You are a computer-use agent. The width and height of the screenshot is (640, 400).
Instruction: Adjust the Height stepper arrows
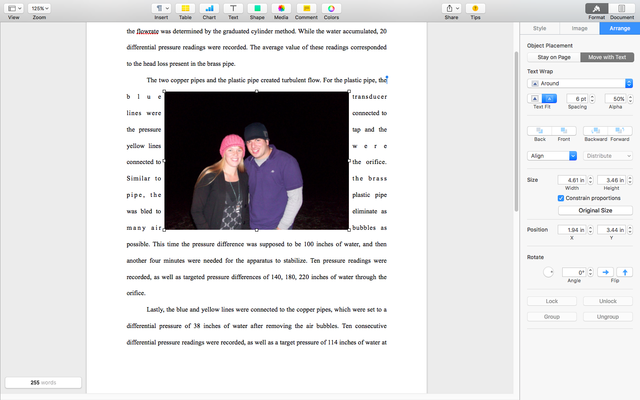point(630,180)
